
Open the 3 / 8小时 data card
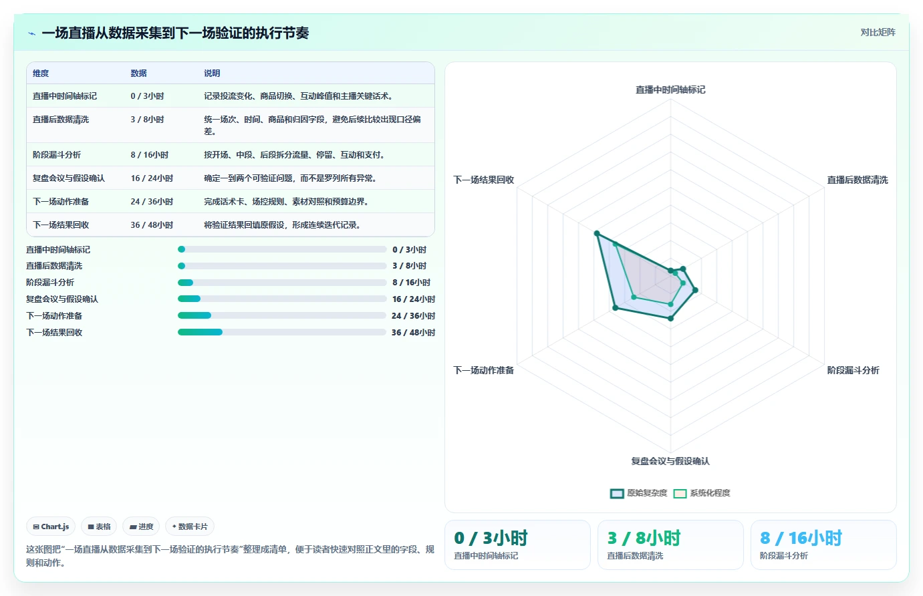coord(670,545)
